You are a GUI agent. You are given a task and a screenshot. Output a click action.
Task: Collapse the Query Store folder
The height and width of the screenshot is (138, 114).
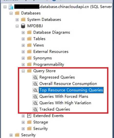tap(23, 71)
